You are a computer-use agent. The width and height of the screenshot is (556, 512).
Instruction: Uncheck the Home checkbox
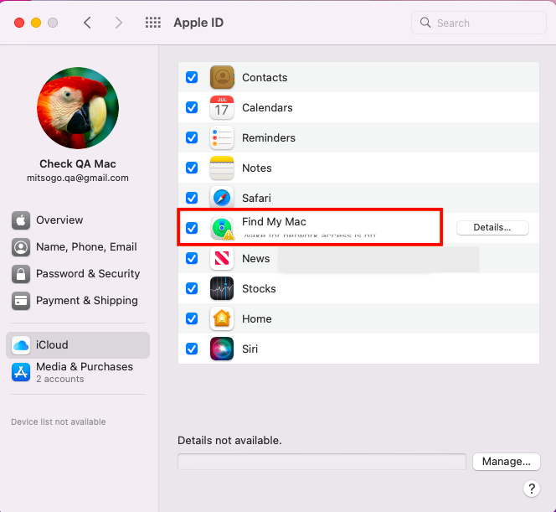(x=192, y=318)
